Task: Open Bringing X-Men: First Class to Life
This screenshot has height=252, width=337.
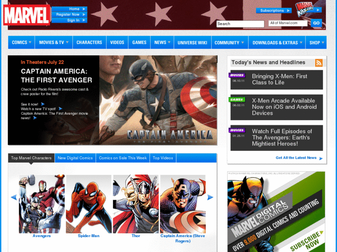Action: (280, 80)
